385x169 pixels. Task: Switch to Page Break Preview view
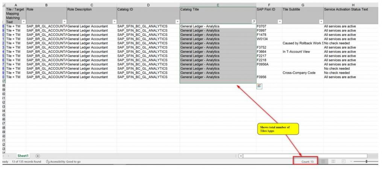point(344,161)
